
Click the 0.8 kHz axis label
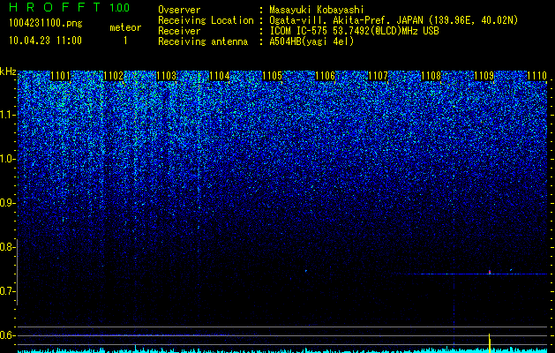pos(7,247)
